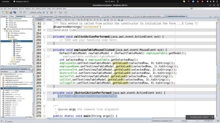Switch to Design view
Image resolution: width=220 pixels, height=123 pixels.
pos(49,20)
